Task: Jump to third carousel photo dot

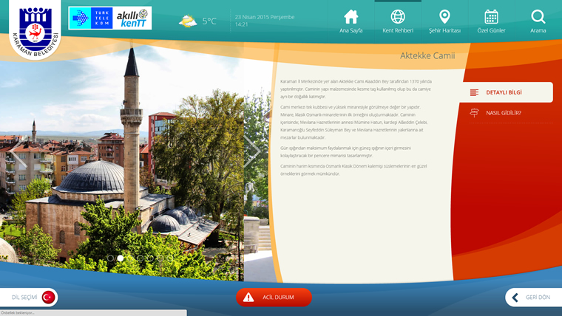Action: [130, 258]
